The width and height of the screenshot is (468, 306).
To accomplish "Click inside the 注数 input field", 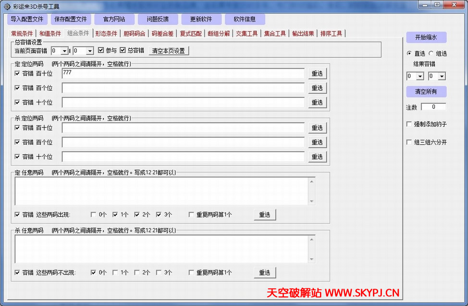I will [x=432, y=106].
